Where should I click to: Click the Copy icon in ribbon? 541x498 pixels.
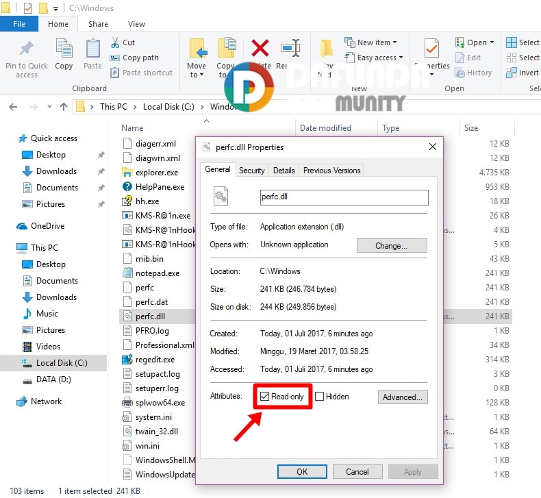(x=64, y=50)
